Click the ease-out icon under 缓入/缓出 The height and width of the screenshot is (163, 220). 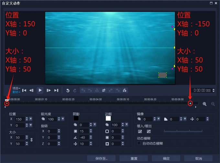tap(149, 131)
